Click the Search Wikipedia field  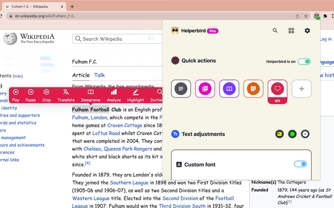click(x=118, y=39)
